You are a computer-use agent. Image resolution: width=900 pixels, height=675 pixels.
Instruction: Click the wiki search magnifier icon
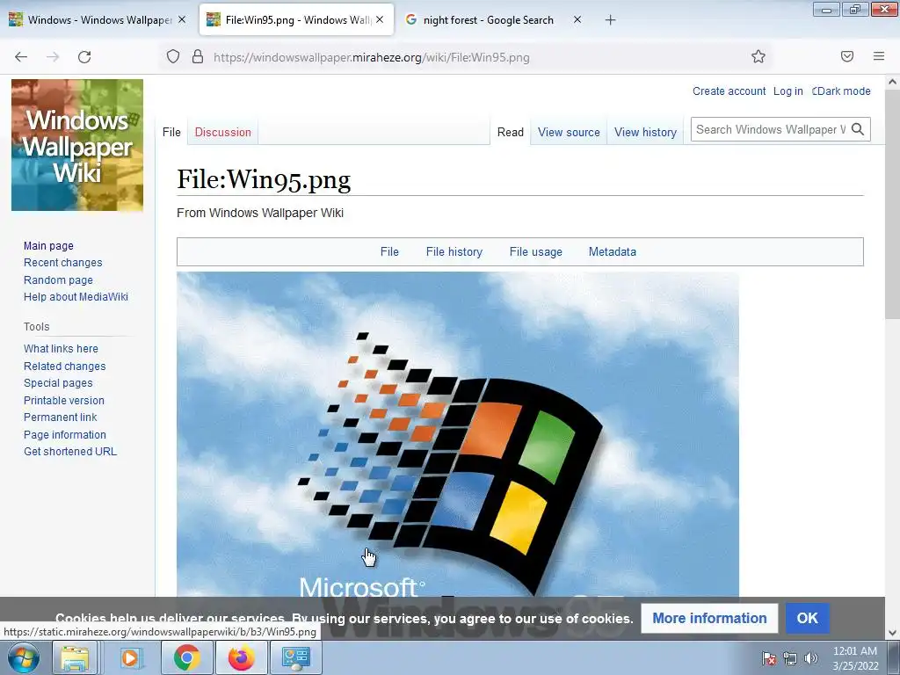point(858,129)
